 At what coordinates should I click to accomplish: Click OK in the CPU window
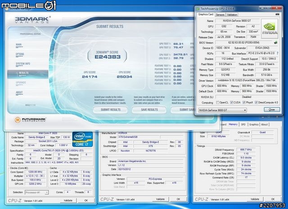point(86,200)
